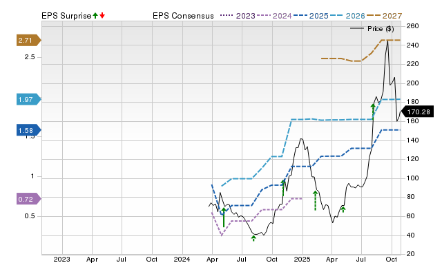Click the 260 price axis label

click(x=413, y=26)
